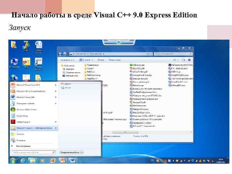
Task: Open Windows Media Player from the taskbar
Action: (43, 160)
